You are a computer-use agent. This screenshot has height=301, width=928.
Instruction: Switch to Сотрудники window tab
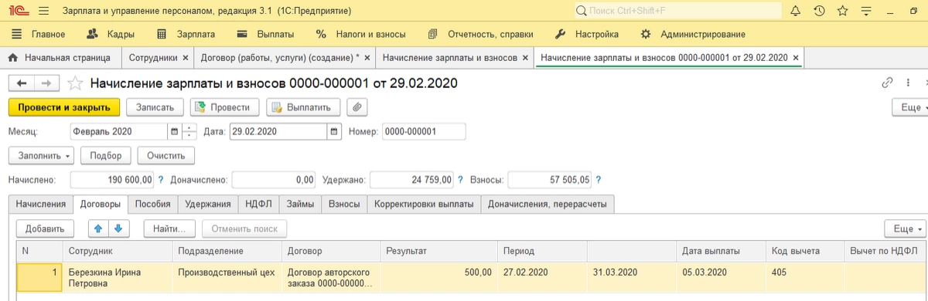153,58
